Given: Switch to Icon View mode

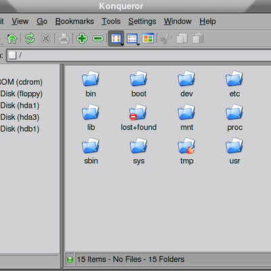Looking at the screenshot, I should click(x=116, y=39).
